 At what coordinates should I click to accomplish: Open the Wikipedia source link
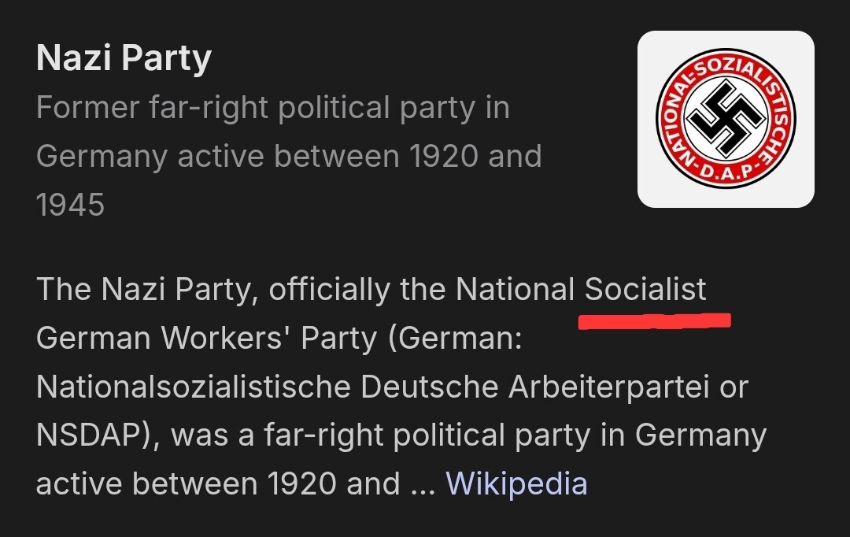click(516, 483)
